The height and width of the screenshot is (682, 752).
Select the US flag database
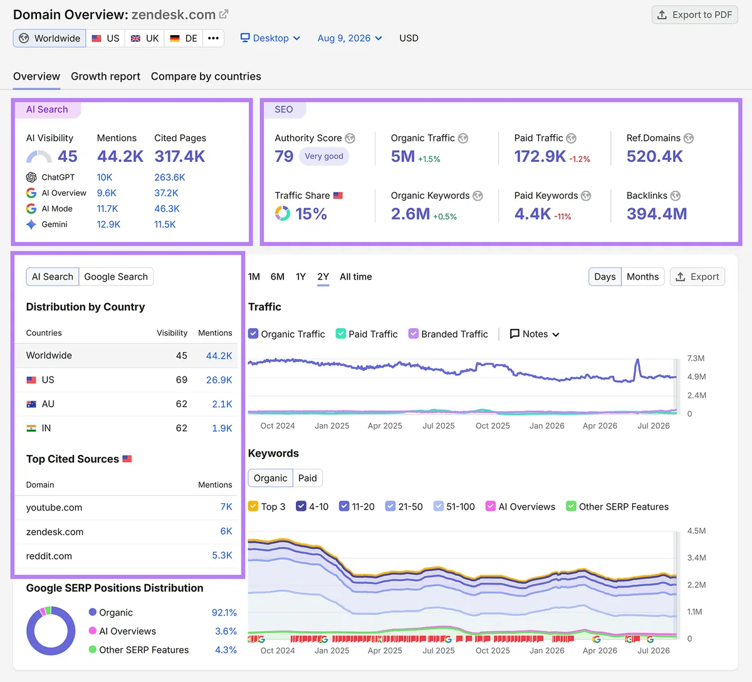tap(105, 38)
